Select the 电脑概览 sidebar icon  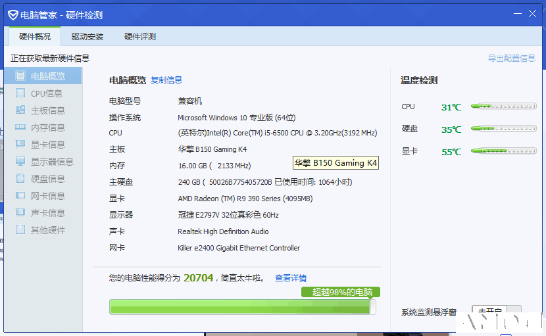click(20, 76)
